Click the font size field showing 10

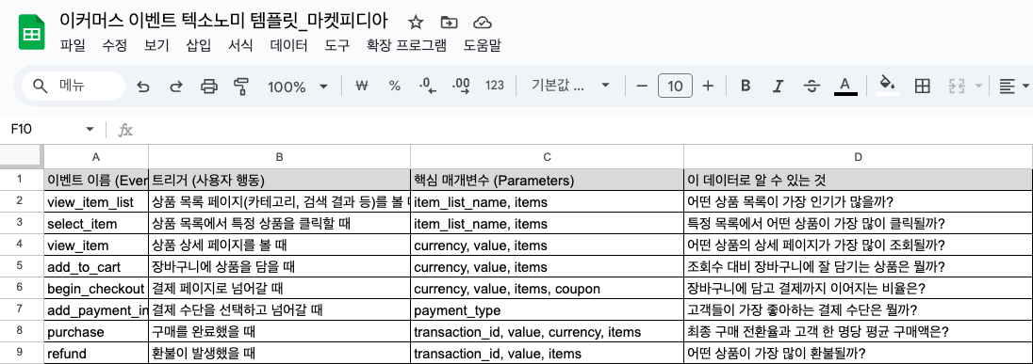pyautogui.click(x=675, y=87)
